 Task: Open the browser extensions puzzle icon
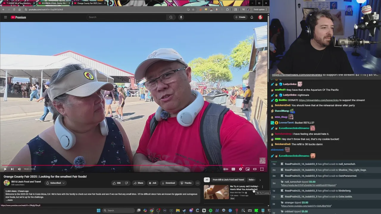tap(227, 10)
